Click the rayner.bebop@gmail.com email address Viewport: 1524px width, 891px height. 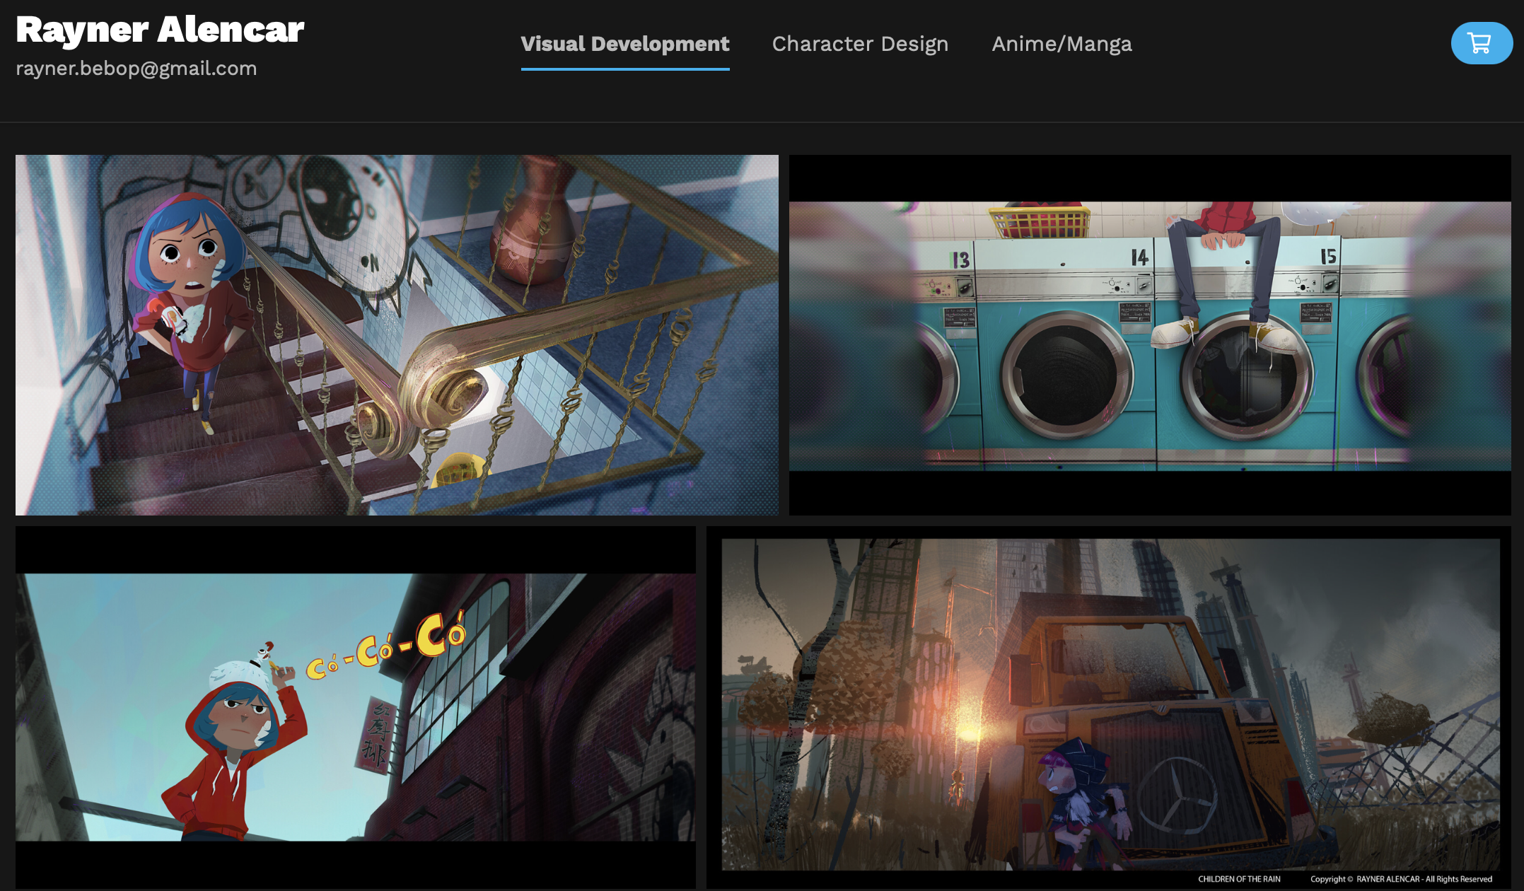[x=136, y=69]
